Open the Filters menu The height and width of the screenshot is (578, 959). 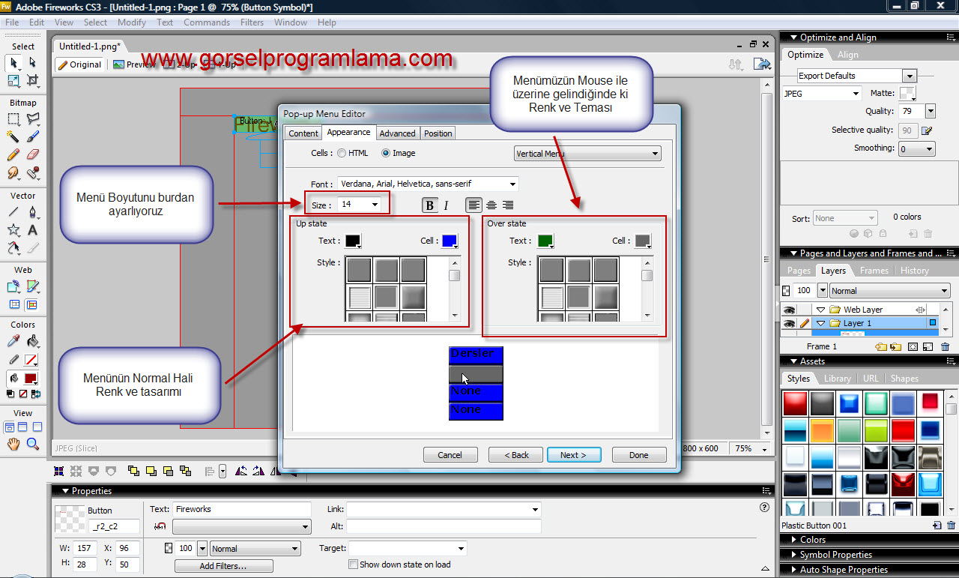[252, 22]
